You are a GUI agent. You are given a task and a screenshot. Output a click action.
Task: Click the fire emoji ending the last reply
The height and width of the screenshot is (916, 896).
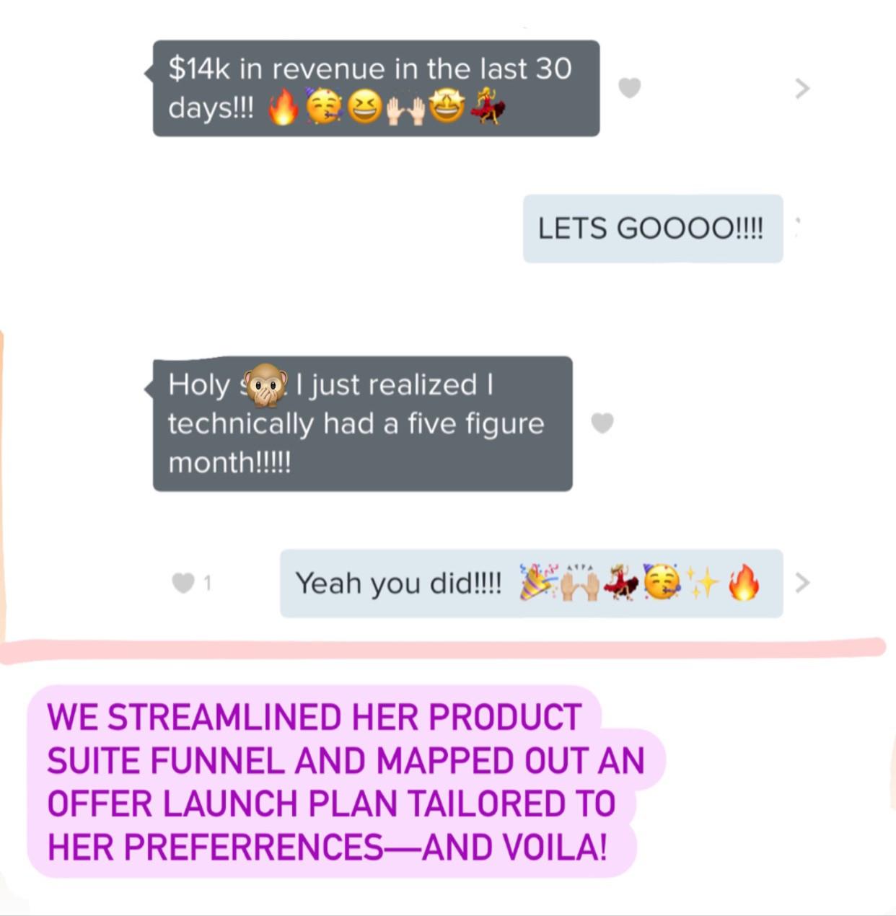coord(744,582)
